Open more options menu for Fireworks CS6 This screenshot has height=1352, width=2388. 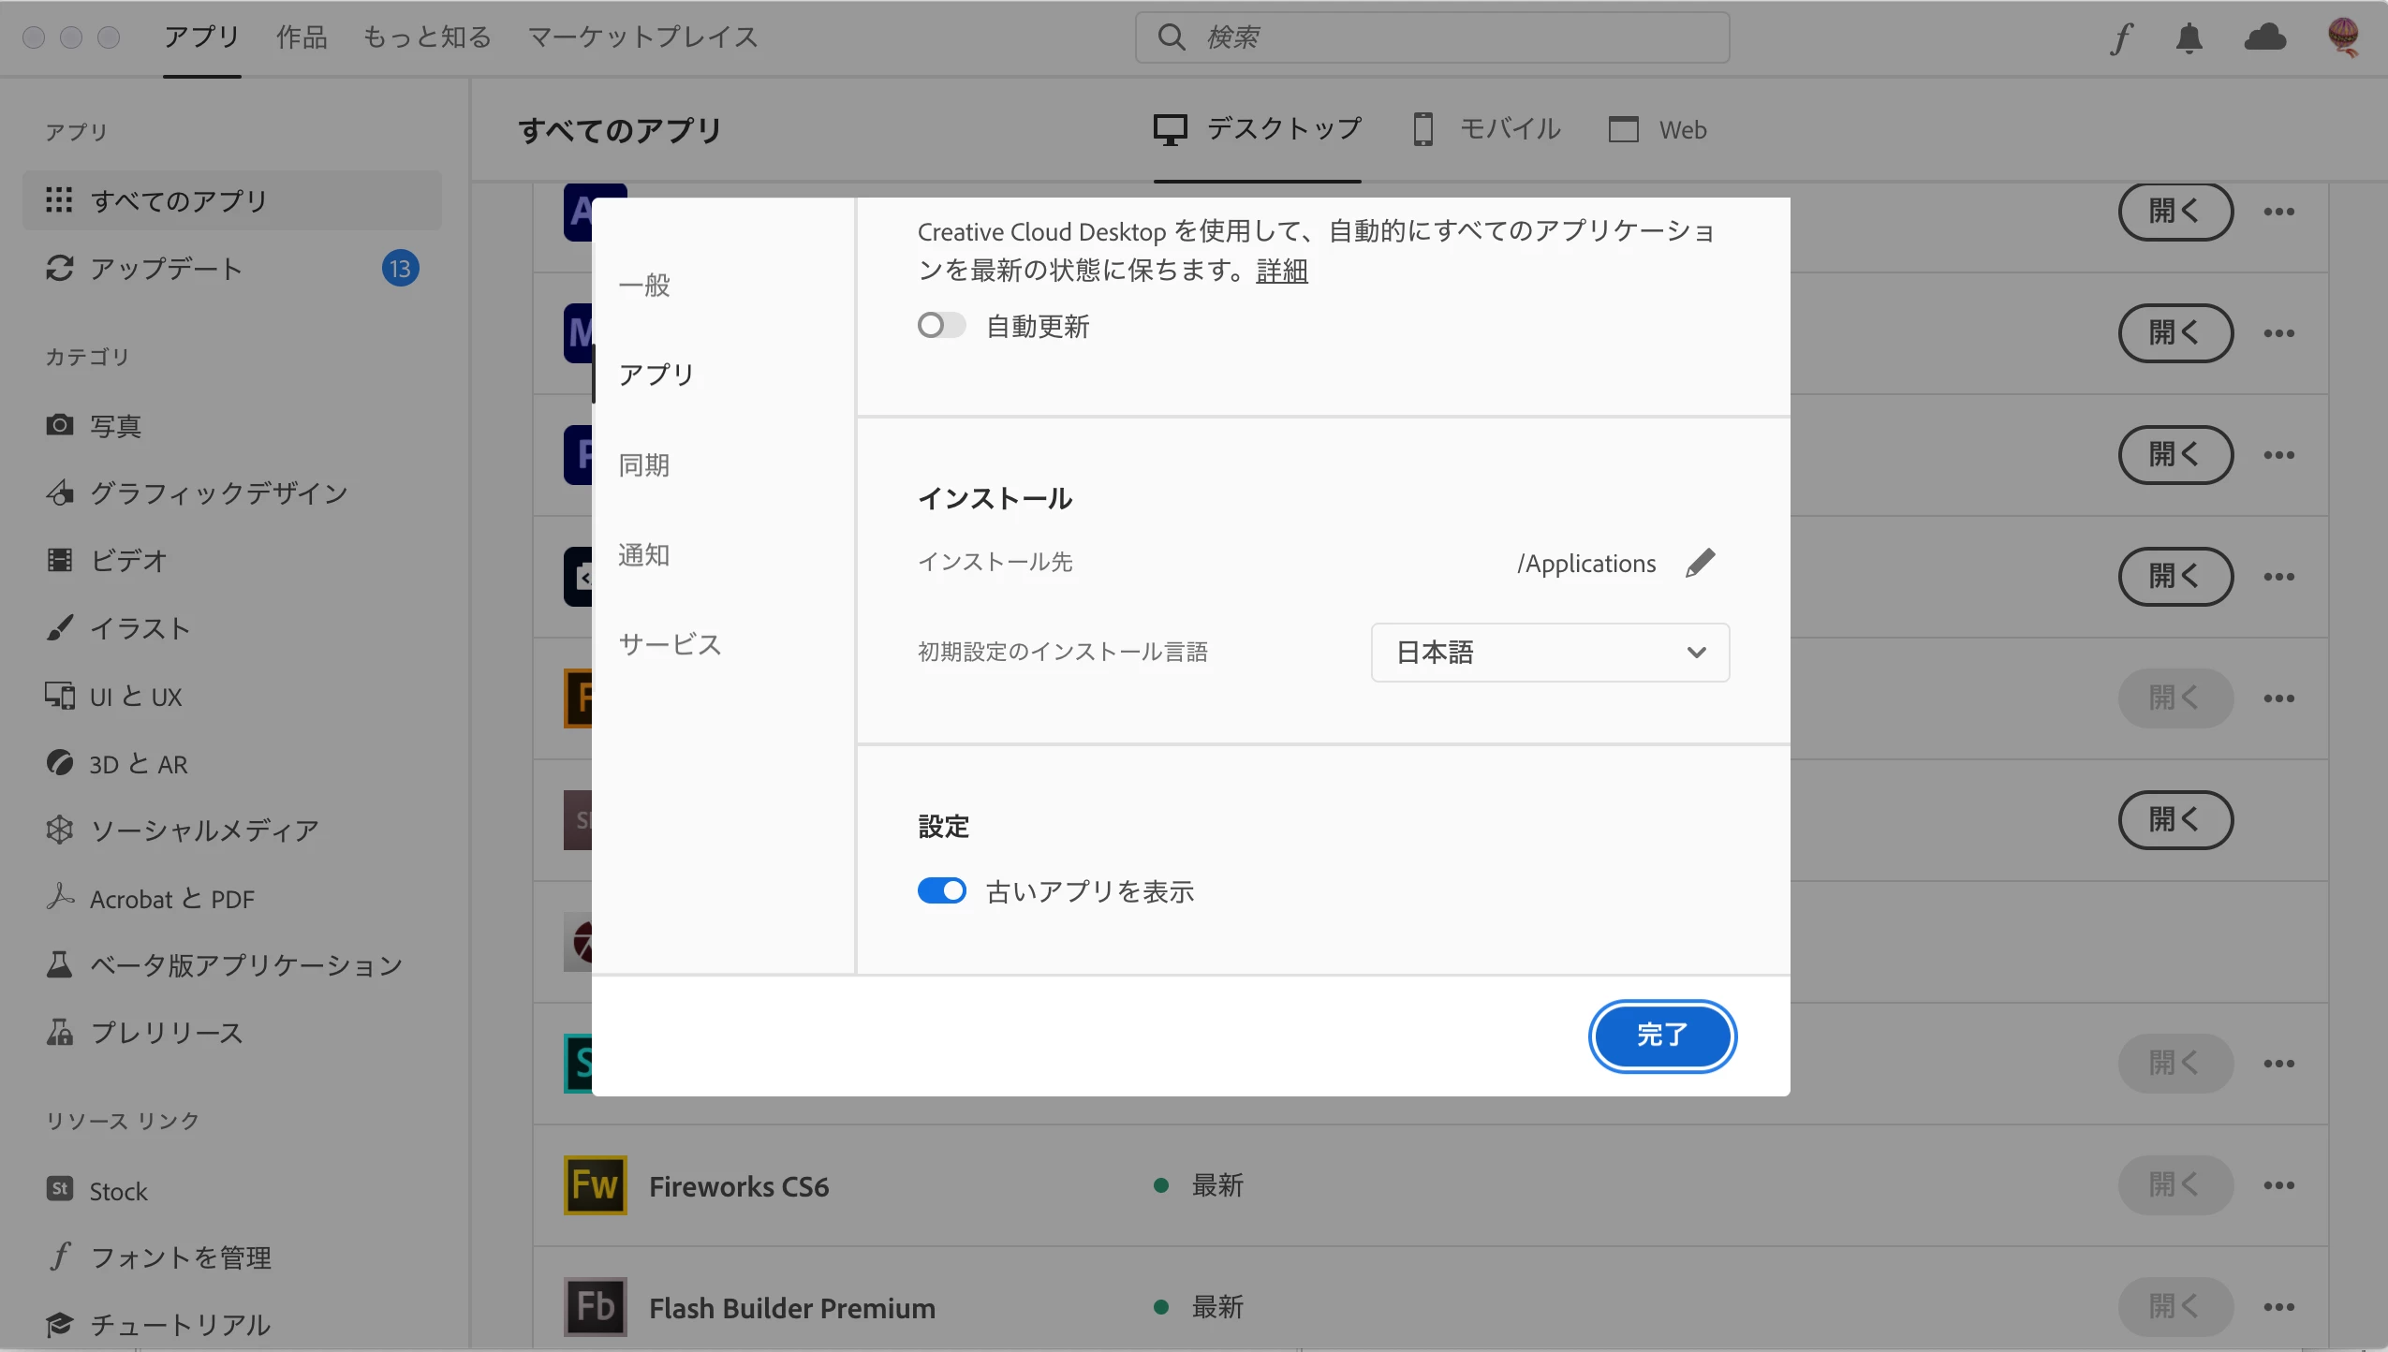click(2278, 1185)
